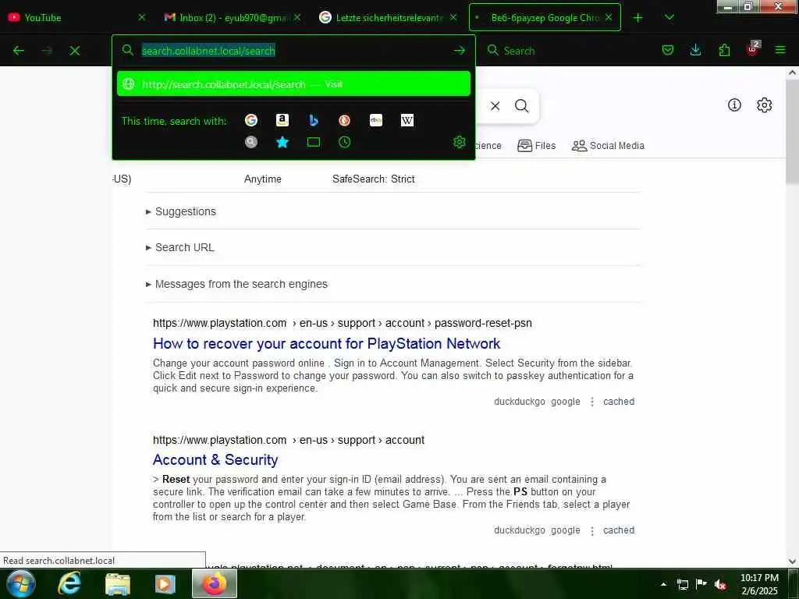Close the YouTube tab
The image size is (799, 599).
click(x=142, y=17)
